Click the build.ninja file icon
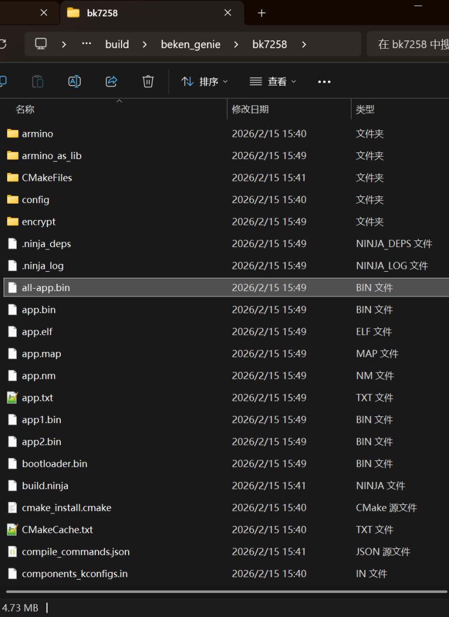This screenshot has height=617, width=449. pos(13,486)
